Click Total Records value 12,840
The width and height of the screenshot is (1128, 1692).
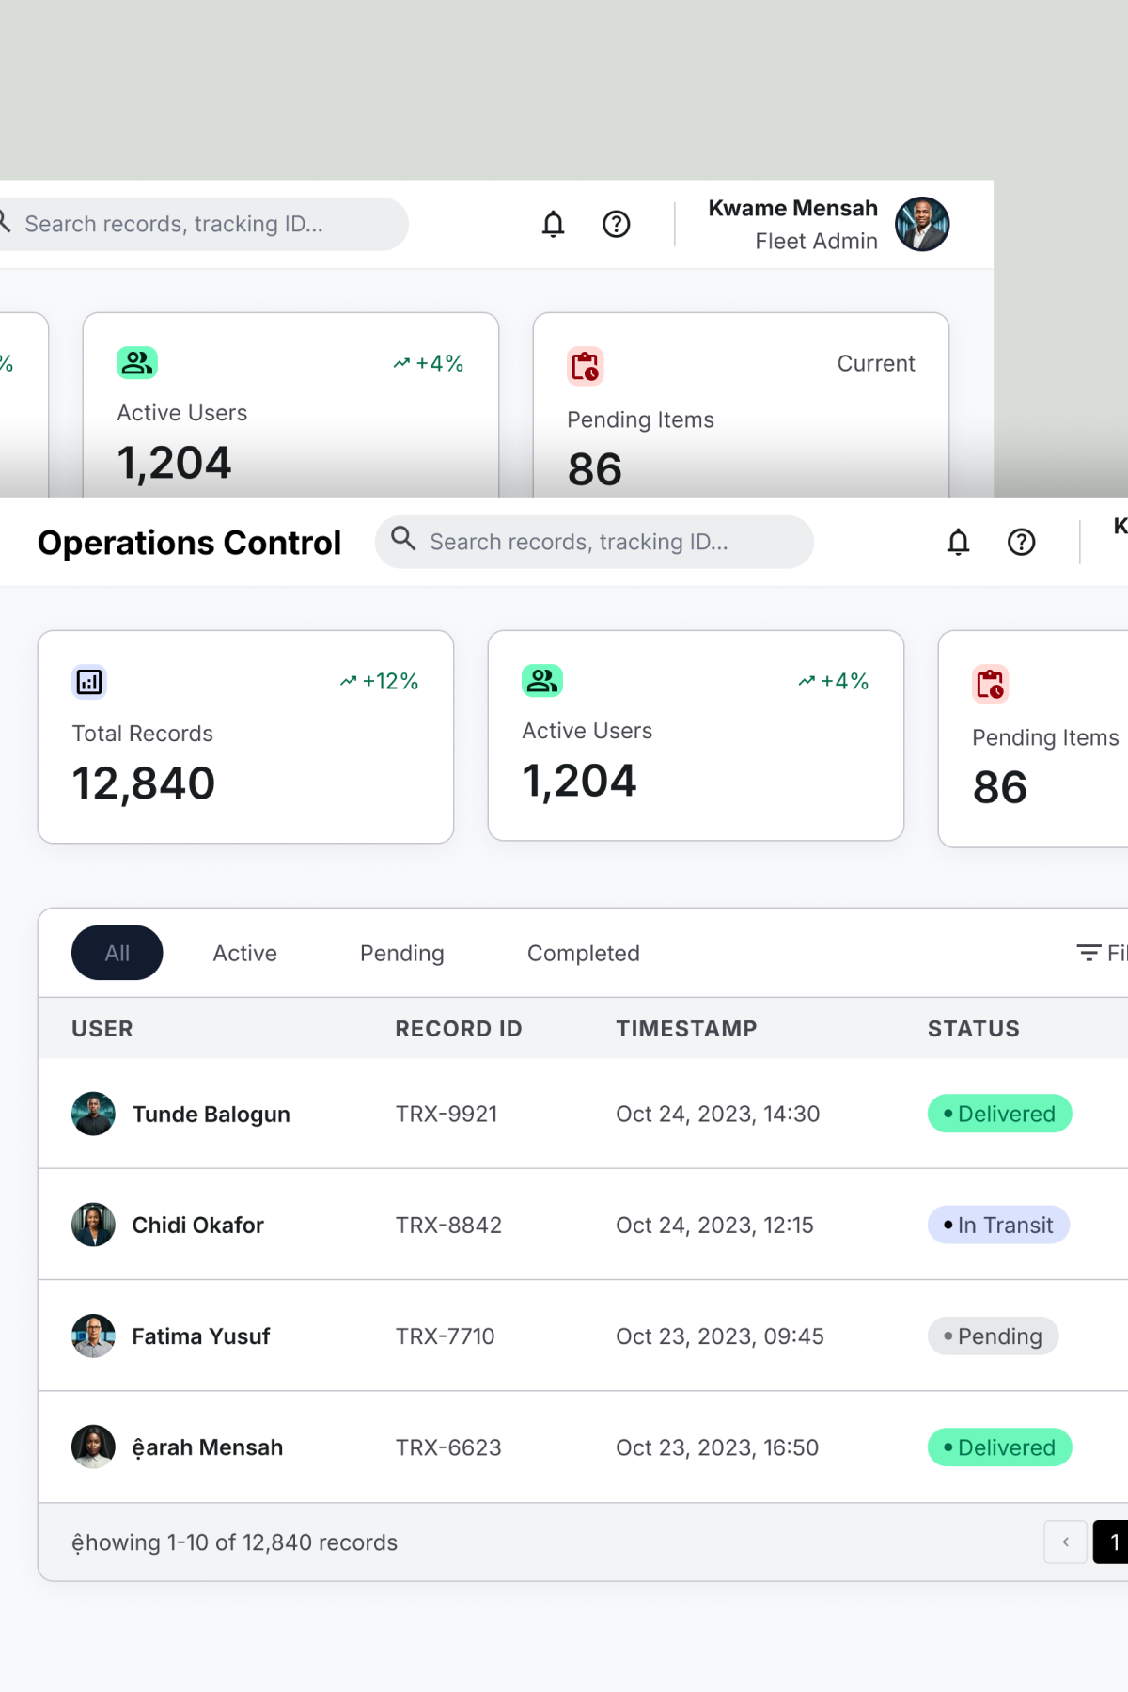(144, 783)
